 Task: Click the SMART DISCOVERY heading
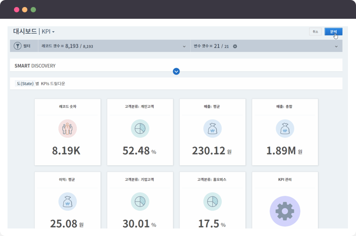35,66
